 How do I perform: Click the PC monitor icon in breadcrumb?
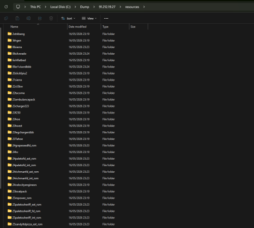(18, 7)
